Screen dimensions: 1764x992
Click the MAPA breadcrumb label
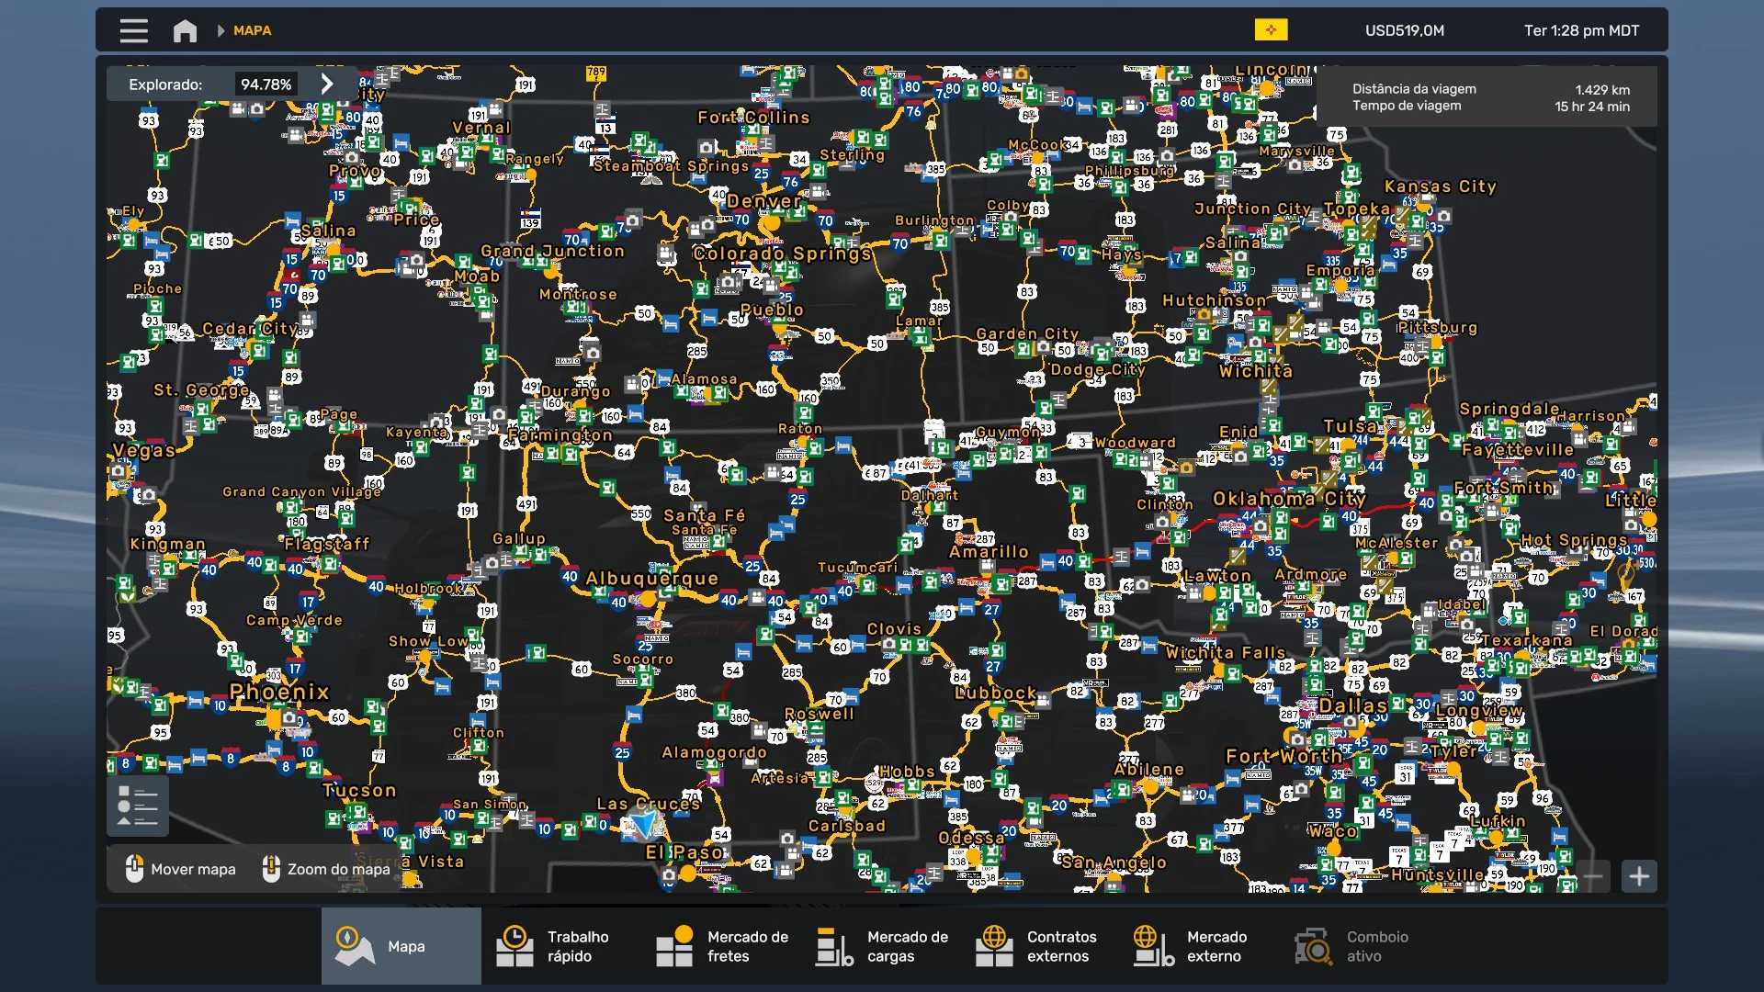click(252, 30)
